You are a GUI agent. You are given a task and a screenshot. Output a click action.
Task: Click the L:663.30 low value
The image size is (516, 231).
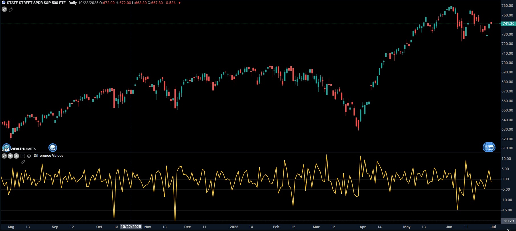point(139,3)
